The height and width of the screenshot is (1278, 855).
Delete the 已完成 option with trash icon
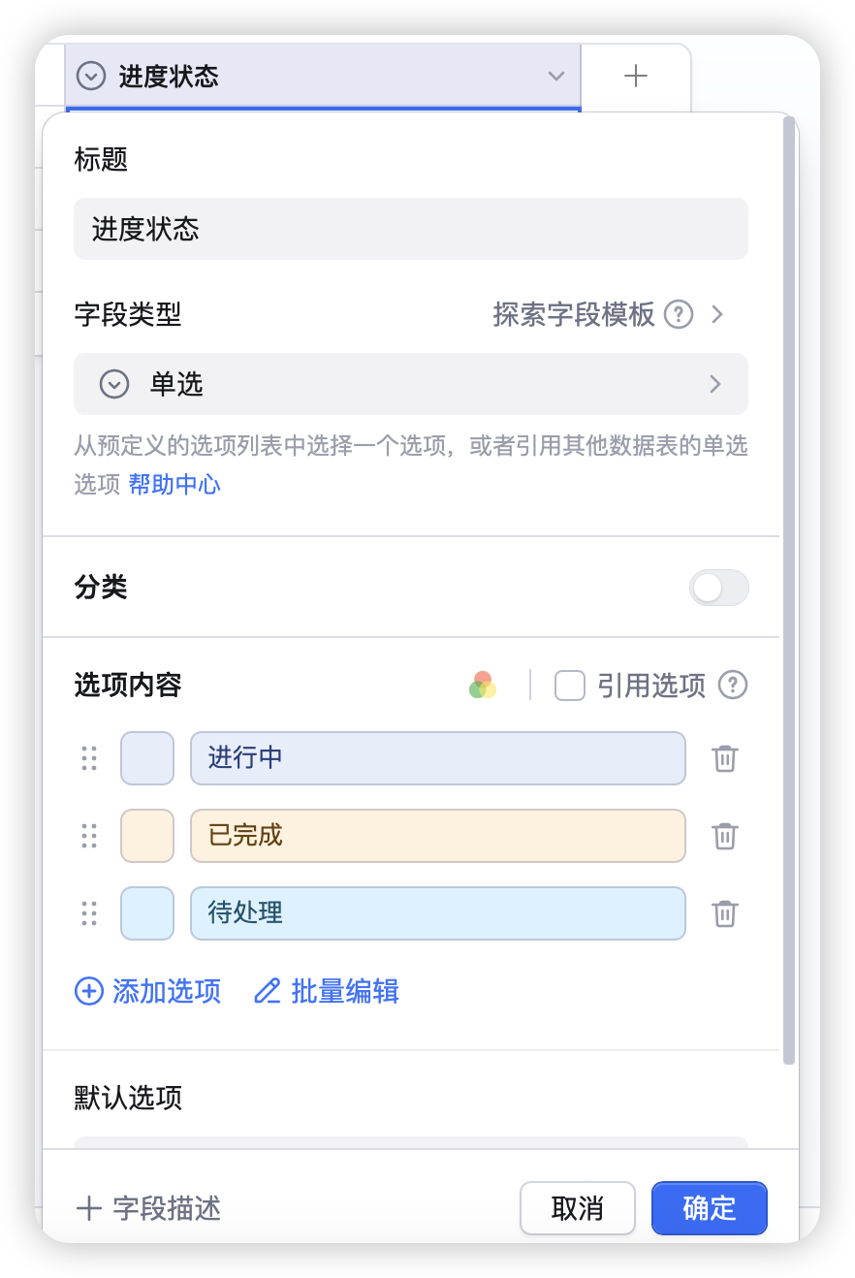point(725,836)
